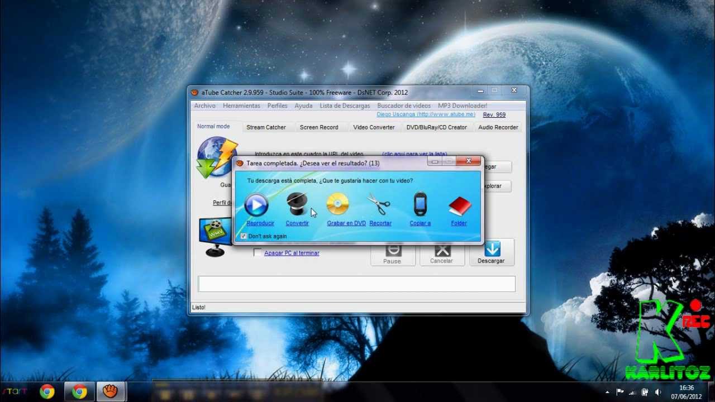The width and height of the screenshot is (715, 402).
Task: Open the Archivo menu
Action: [204, 106]
